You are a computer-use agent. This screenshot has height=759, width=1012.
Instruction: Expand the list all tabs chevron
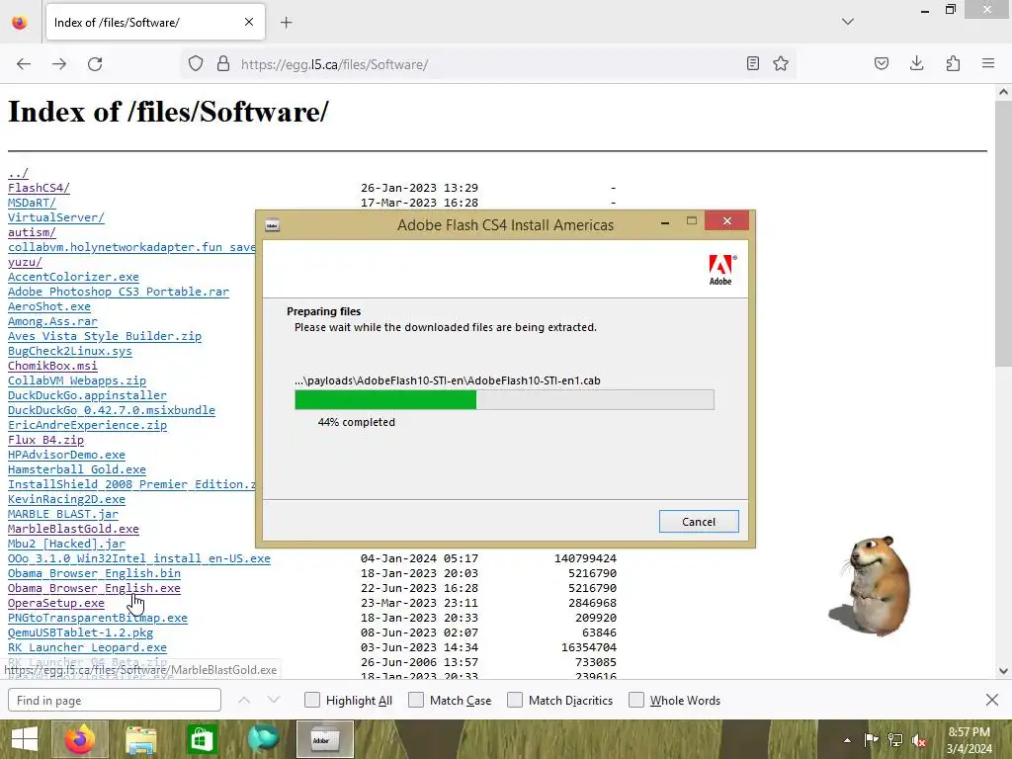848,22
